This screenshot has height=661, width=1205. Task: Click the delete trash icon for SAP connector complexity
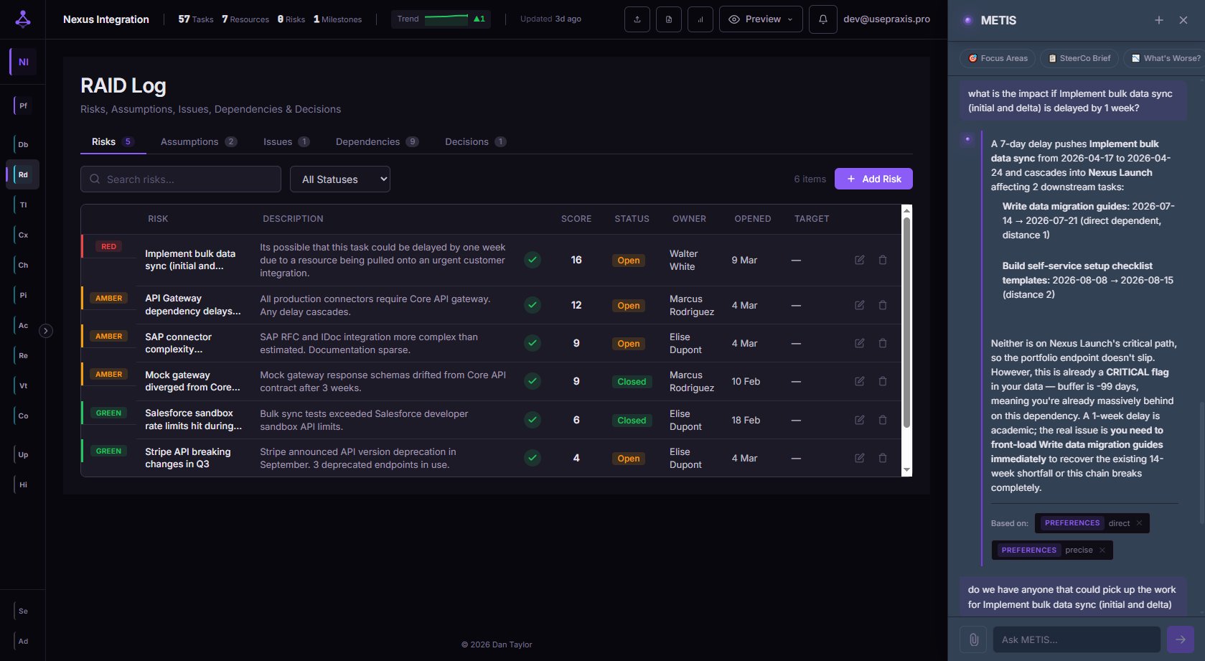(883, 343)
